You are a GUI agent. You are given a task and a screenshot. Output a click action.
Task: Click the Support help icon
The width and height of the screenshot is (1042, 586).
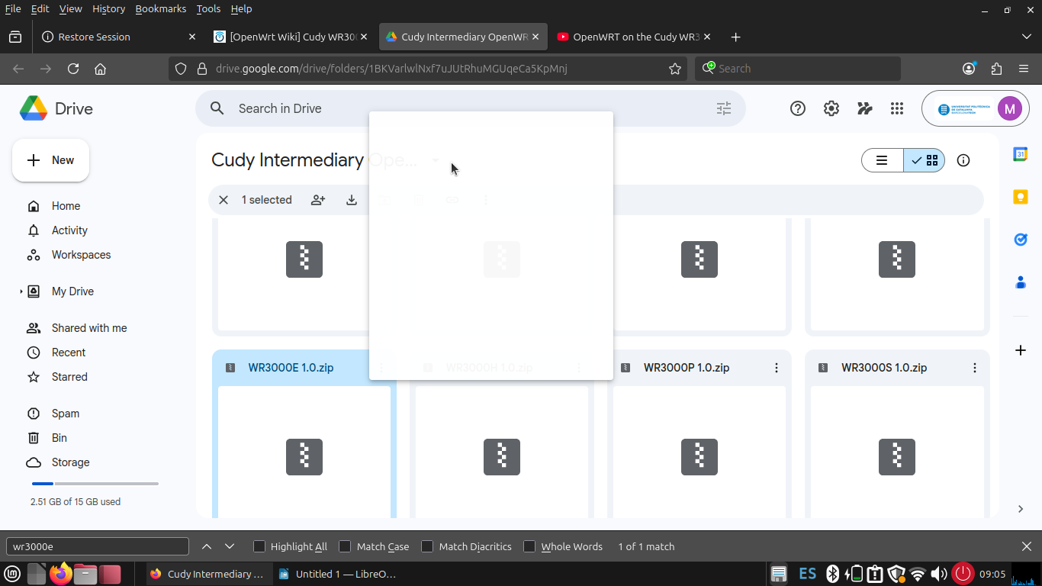[798, 108]
